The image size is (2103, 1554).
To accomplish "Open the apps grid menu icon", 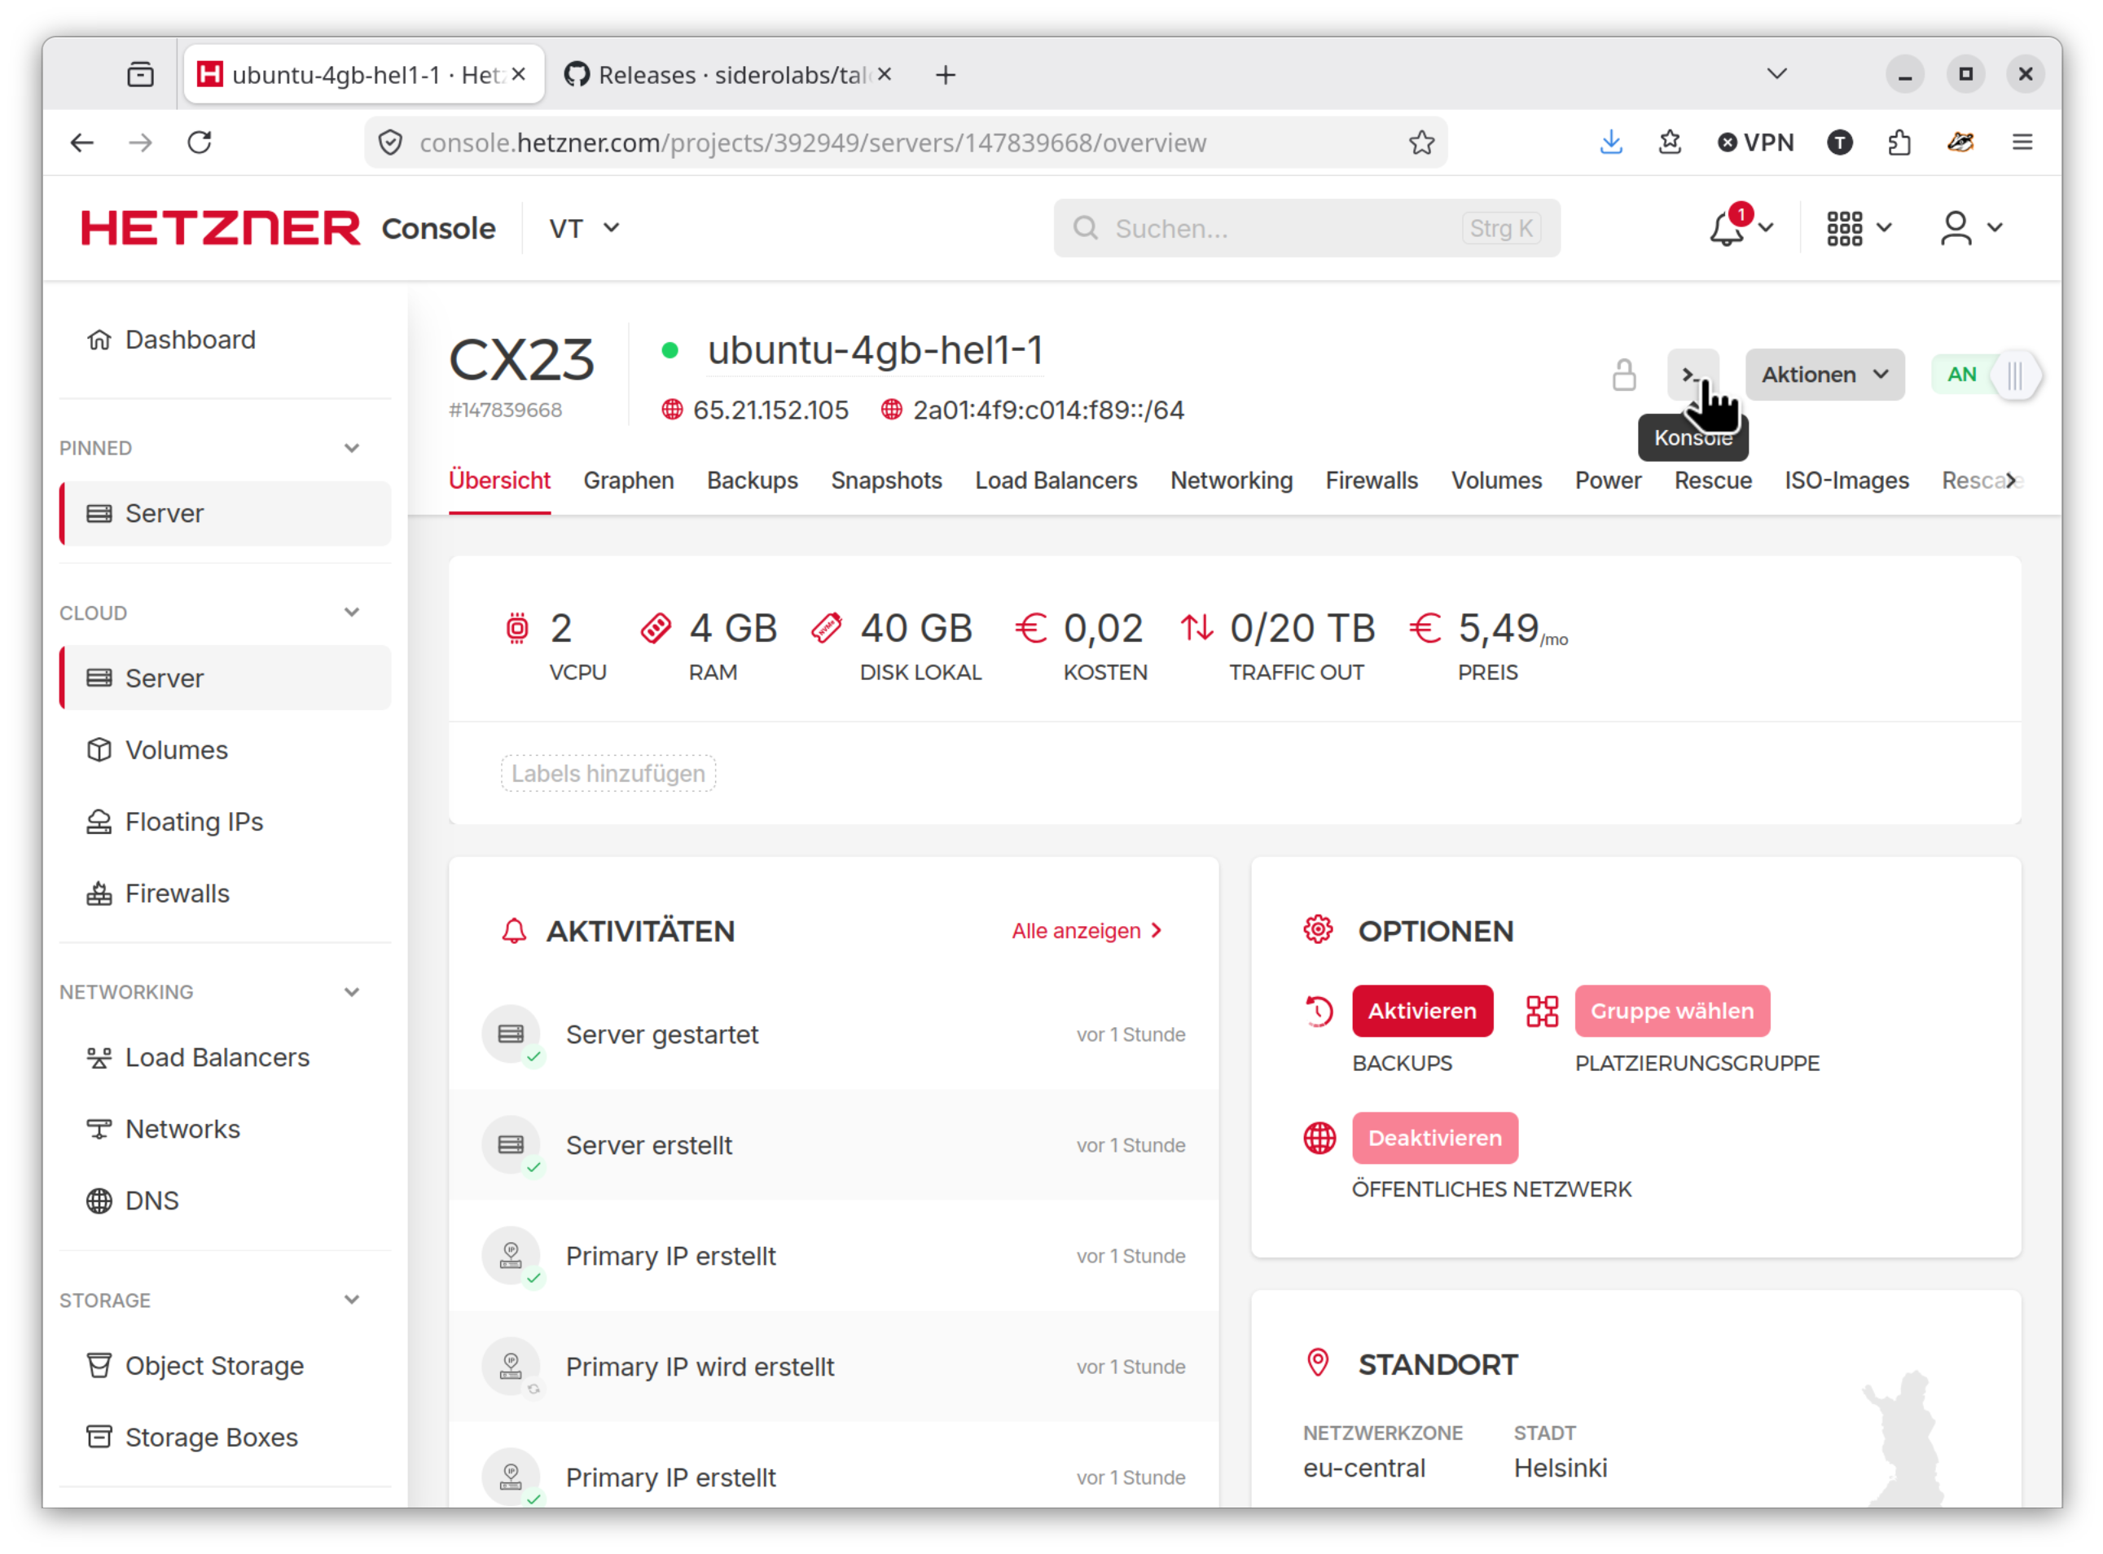I will point(1844,228).
